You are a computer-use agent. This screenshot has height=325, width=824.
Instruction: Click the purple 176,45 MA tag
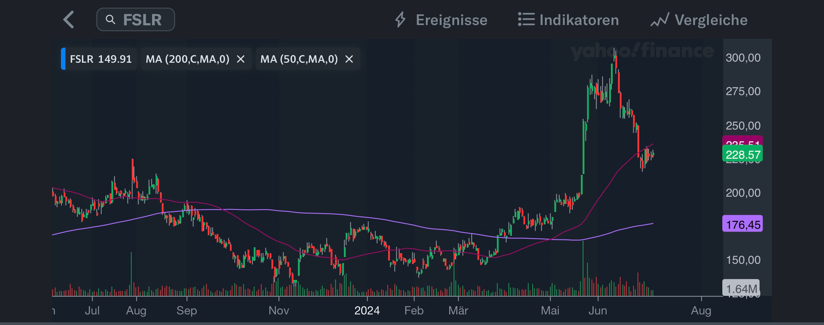coord(742,224)
